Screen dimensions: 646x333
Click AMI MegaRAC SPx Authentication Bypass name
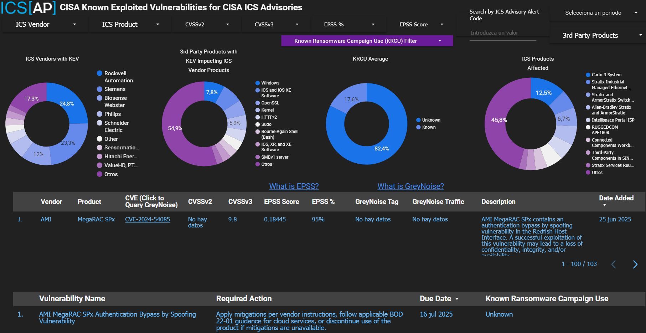tap(118, 318)
